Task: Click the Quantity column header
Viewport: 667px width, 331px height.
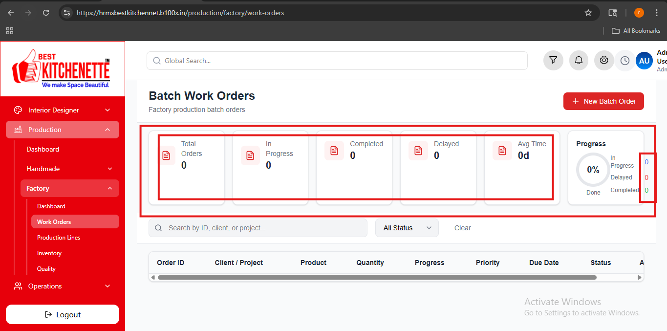Action: [x=370, y=263]
